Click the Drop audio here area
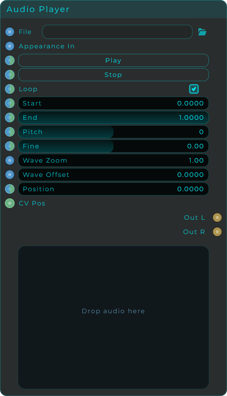Viewport: 227px width, 396px height. click(113, 311)
